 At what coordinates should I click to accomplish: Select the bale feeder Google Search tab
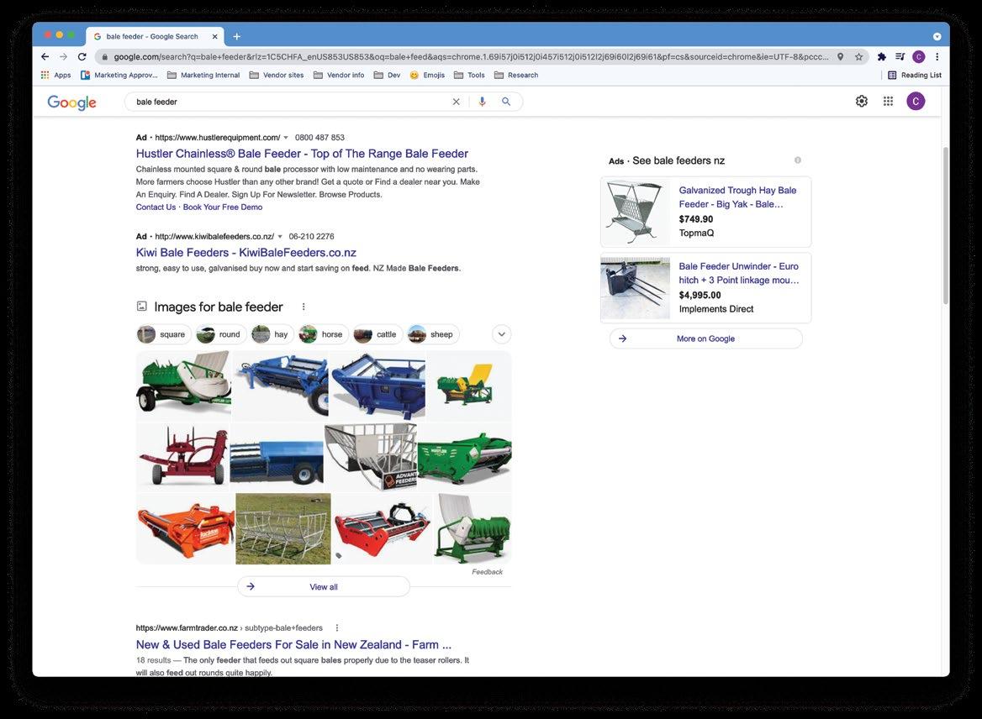click(x=151, y=36)
